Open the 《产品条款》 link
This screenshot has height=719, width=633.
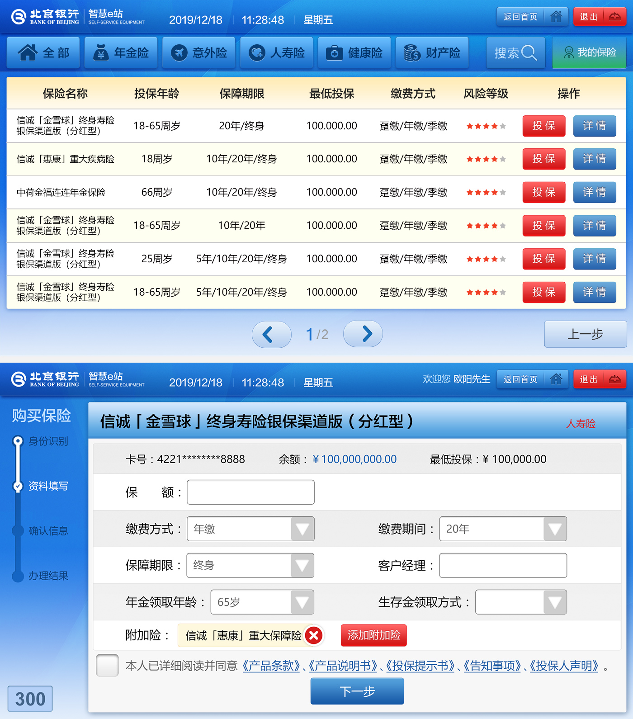coord(271,666)
